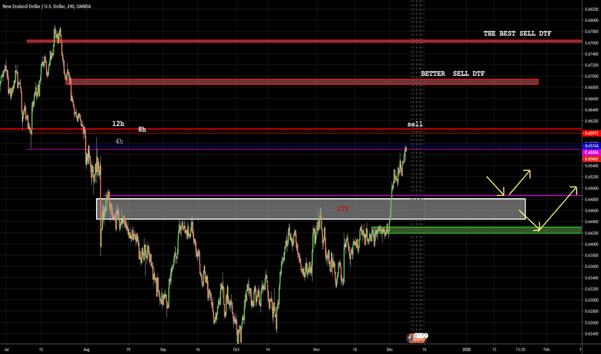Select the 8h timeframe label
This screenshot has width=601, height=354.
click(x=142, y=129)
